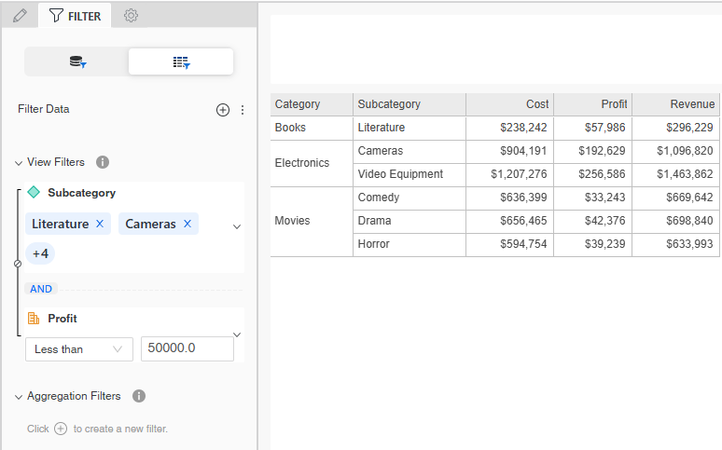Click info icon next to Aggregation Filters

[139, 396]
